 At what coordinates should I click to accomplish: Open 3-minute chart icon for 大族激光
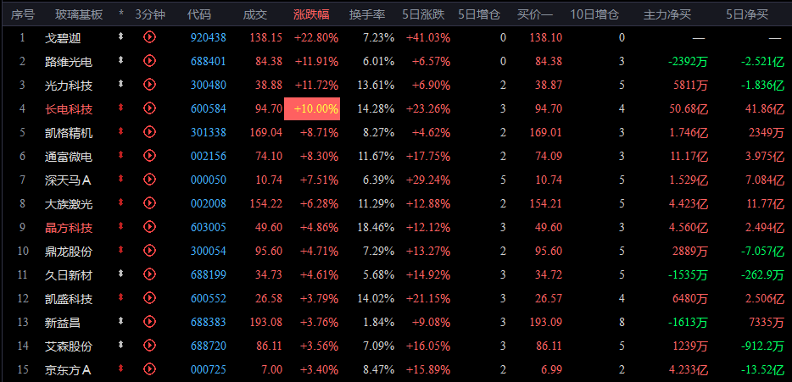[149, 203]
